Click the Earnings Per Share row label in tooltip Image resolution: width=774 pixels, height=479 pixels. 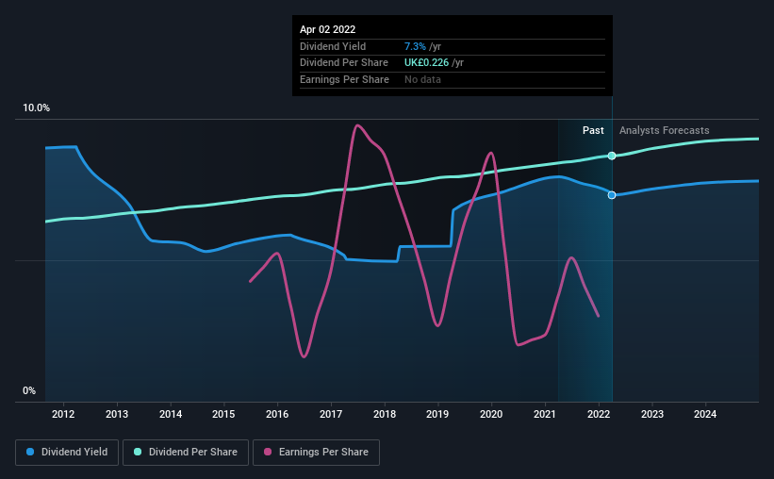tap(344, 79)
